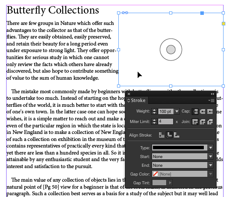231x197 pixels.
Task: Align stroke to inside
Action: click(x=169, y=135)
